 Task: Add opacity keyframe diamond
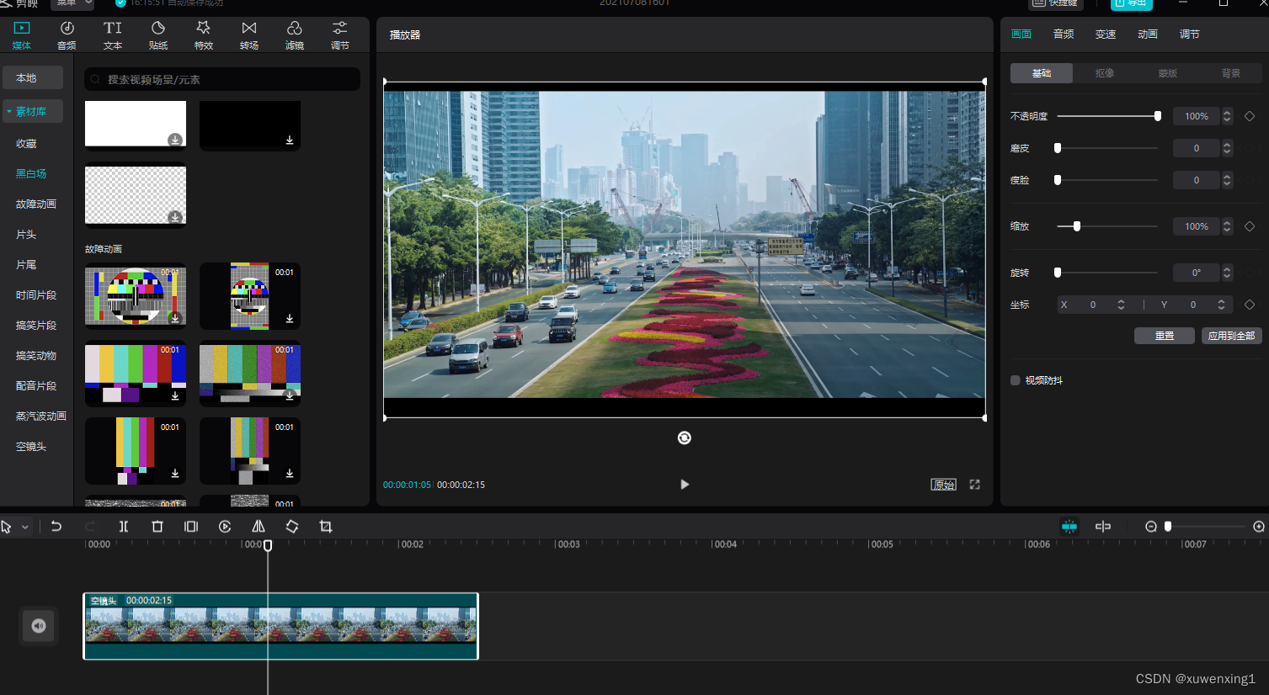coord(1250,116)
